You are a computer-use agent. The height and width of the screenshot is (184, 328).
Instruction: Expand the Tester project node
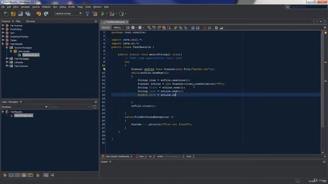3,40
